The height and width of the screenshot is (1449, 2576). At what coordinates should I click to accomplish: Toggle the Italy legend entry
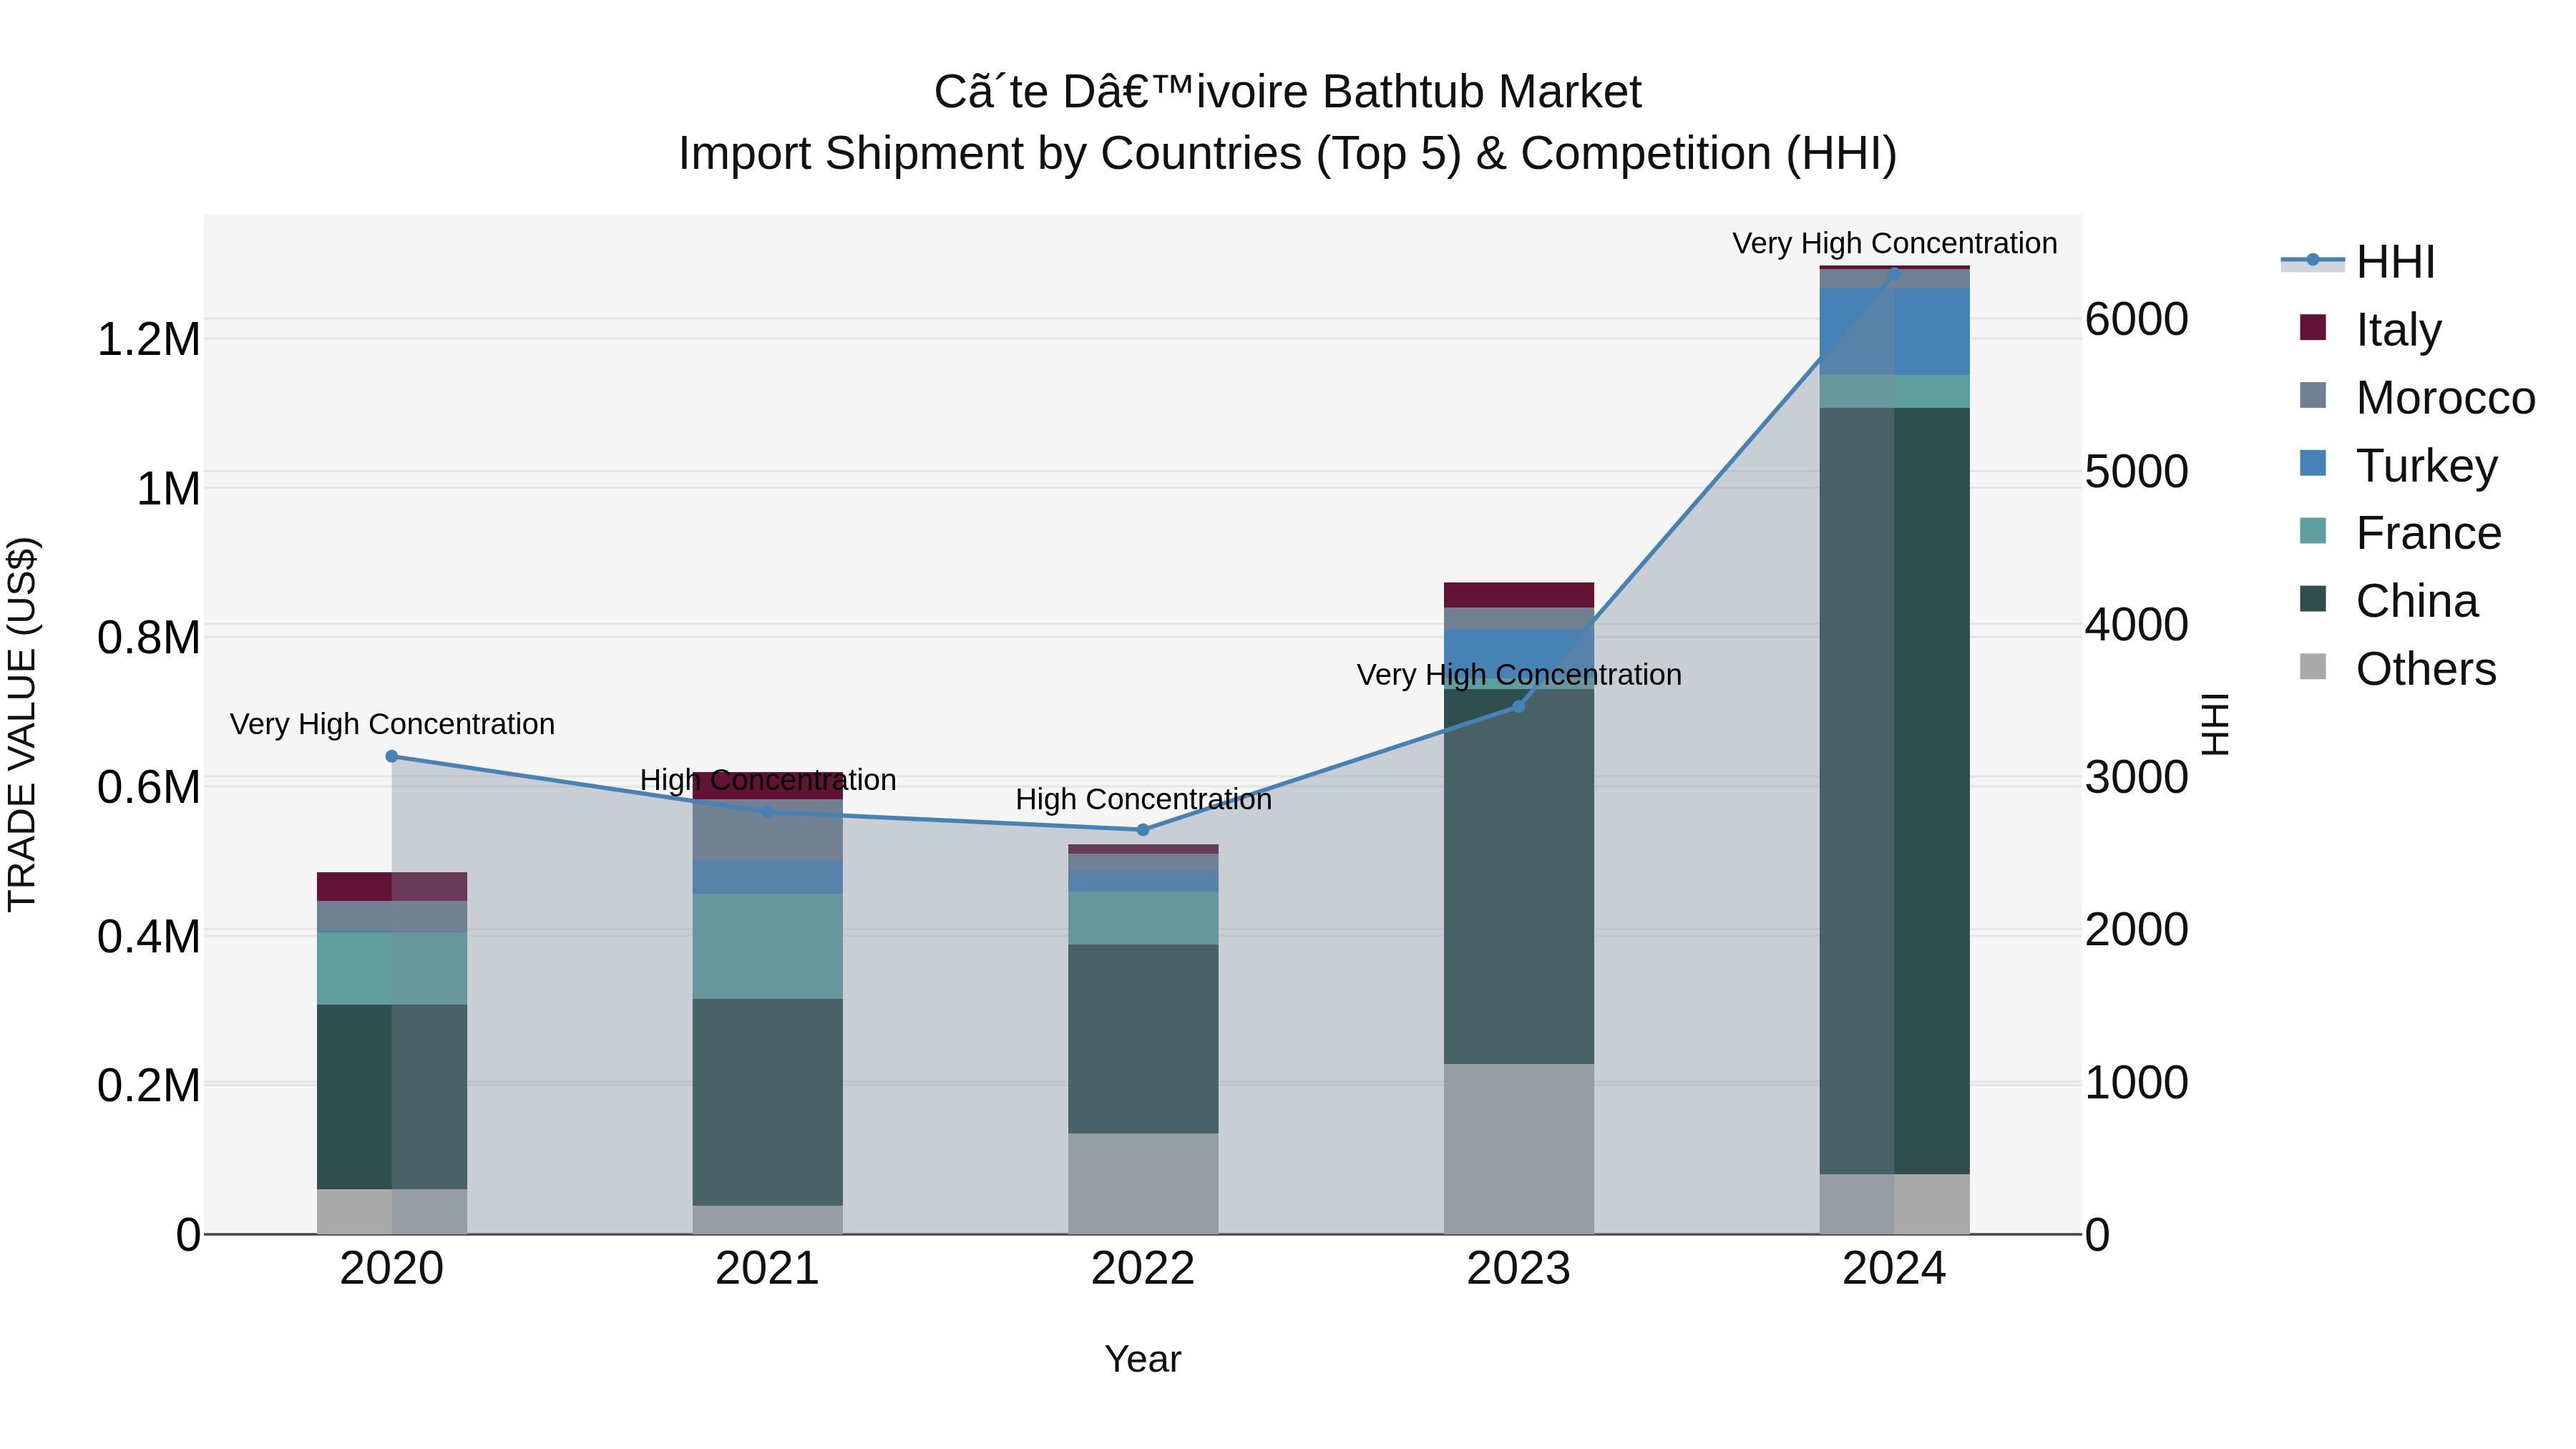click(x=2370, y=329)
